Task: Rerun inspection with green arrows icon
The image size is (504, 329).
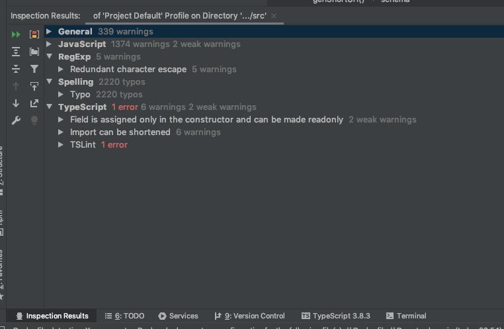Action: tap(16, 34)
